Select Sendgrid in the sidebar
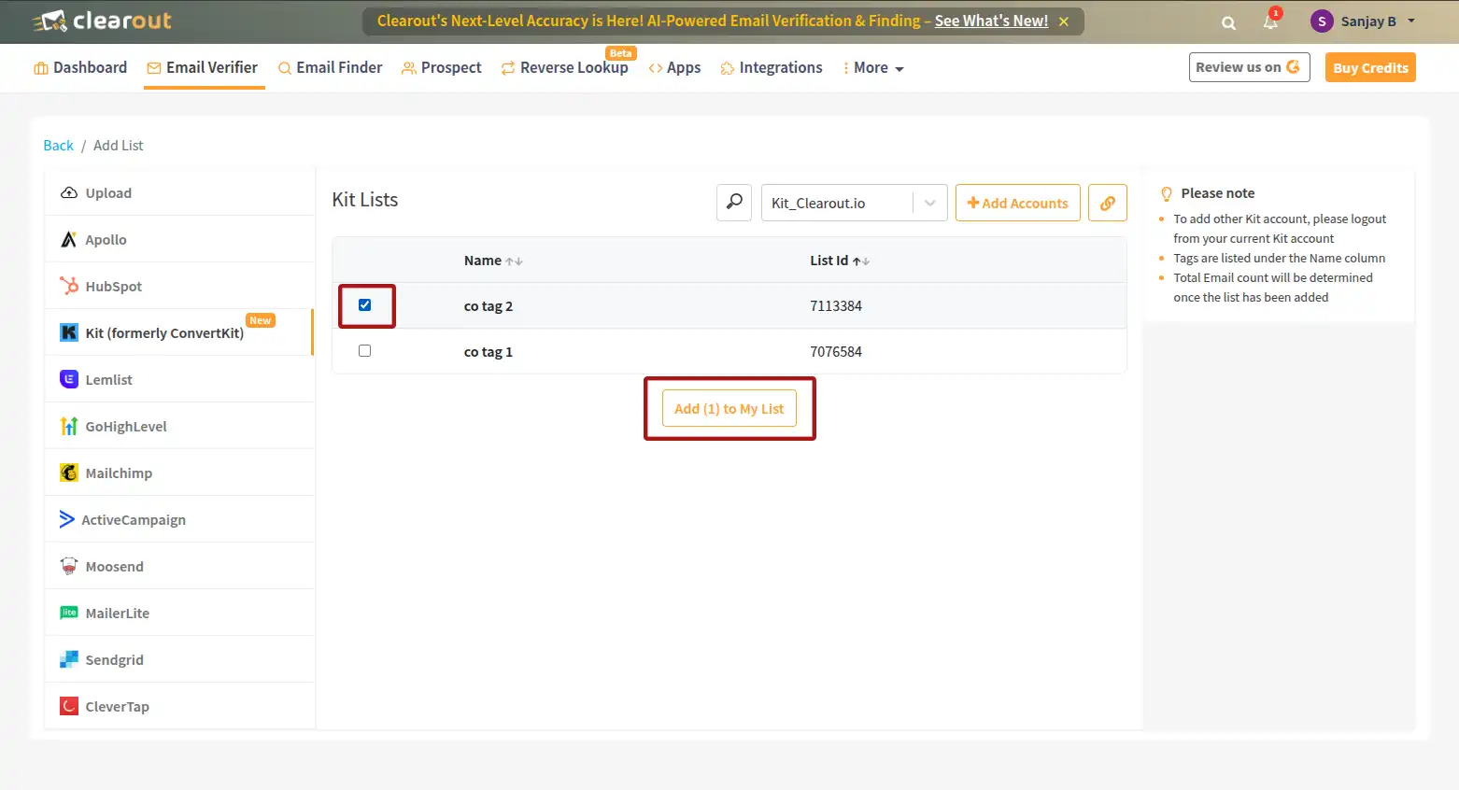The height and width of the screenshot is (790, 1459). (x=114, y=660)
